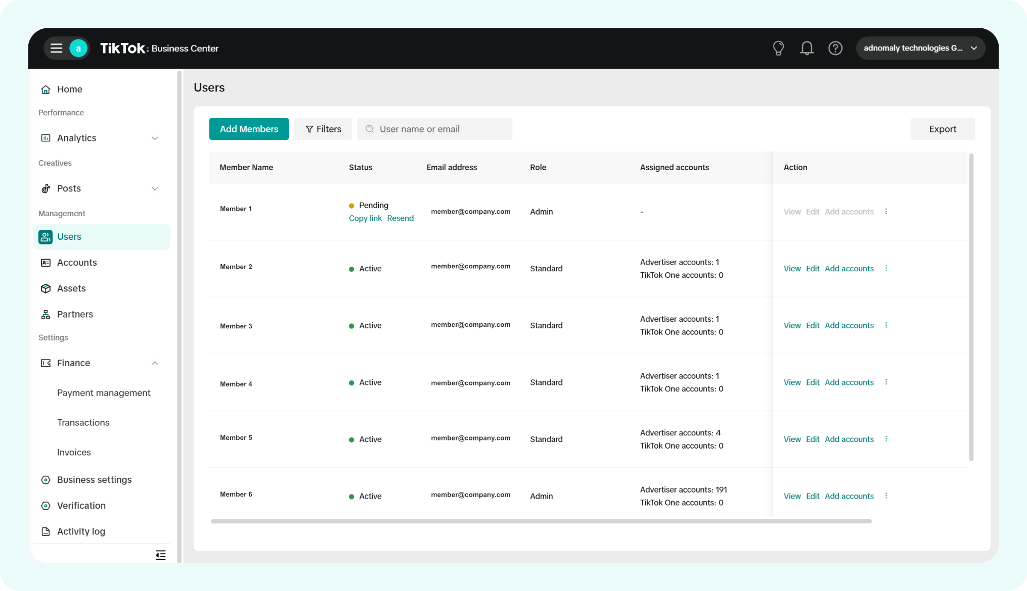This screenshot has height=591, width=1027.
Task: Click the teal account avatar icon
Action: [x=78, y=48]
